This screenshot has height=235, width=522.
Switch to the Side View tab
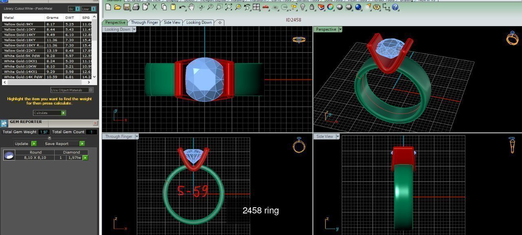(x=172, y=22)
